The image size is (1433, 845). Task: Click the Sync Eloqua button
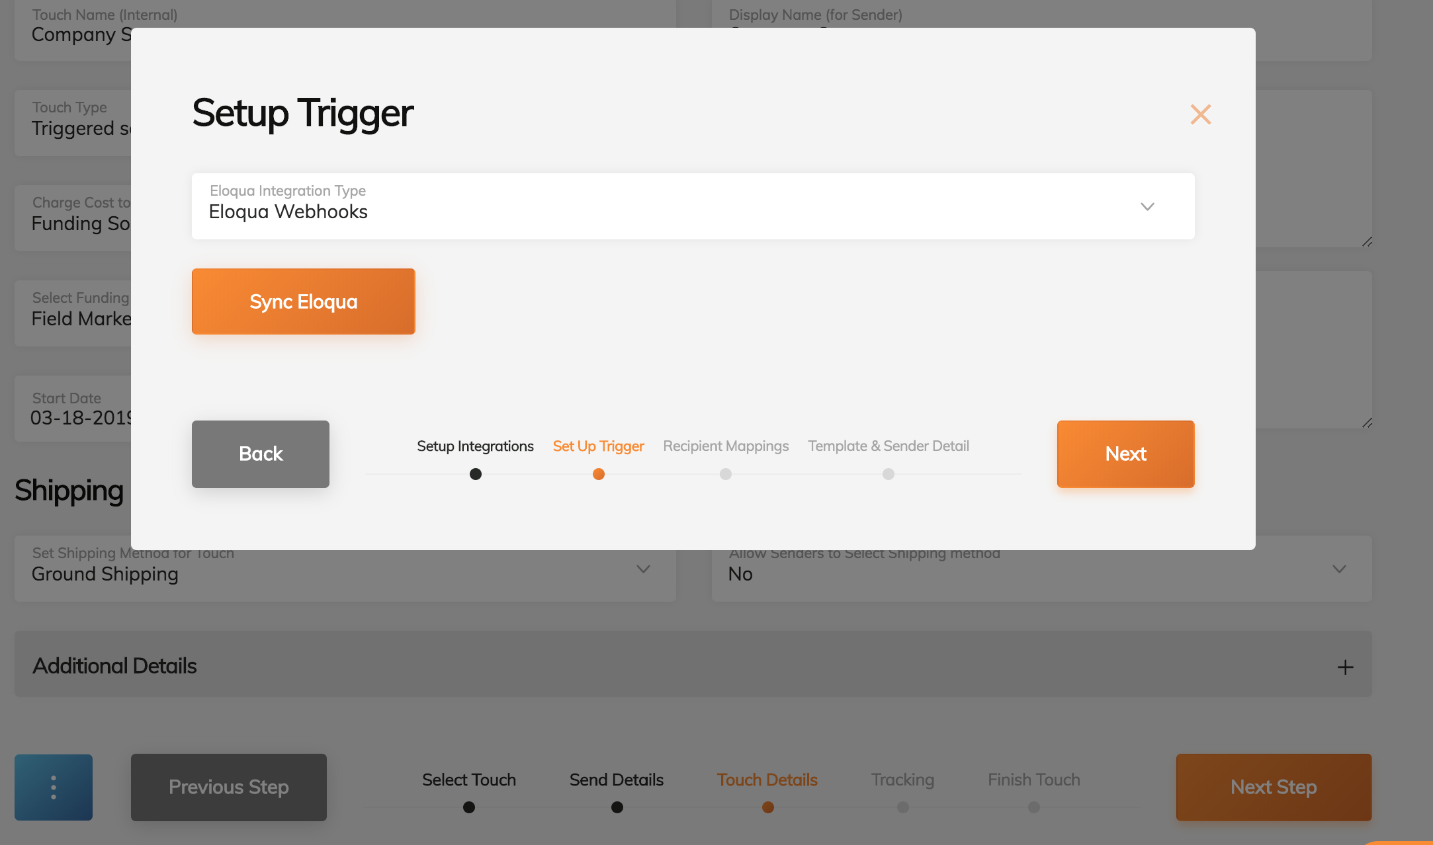(303, 302)
